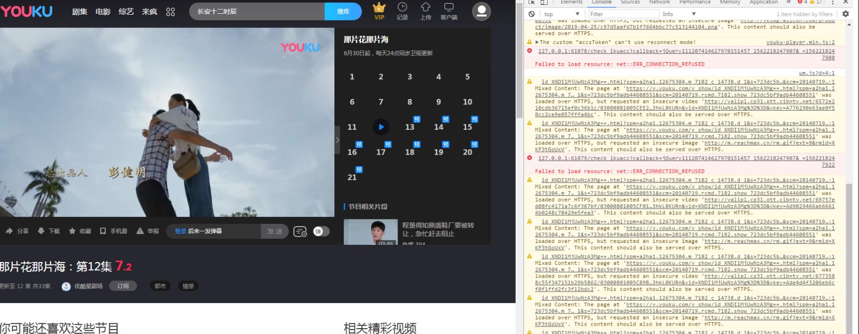This screenshot has width=859, height=334.
Task: Open the 电影 nav menu item
Action: (103, 12)
